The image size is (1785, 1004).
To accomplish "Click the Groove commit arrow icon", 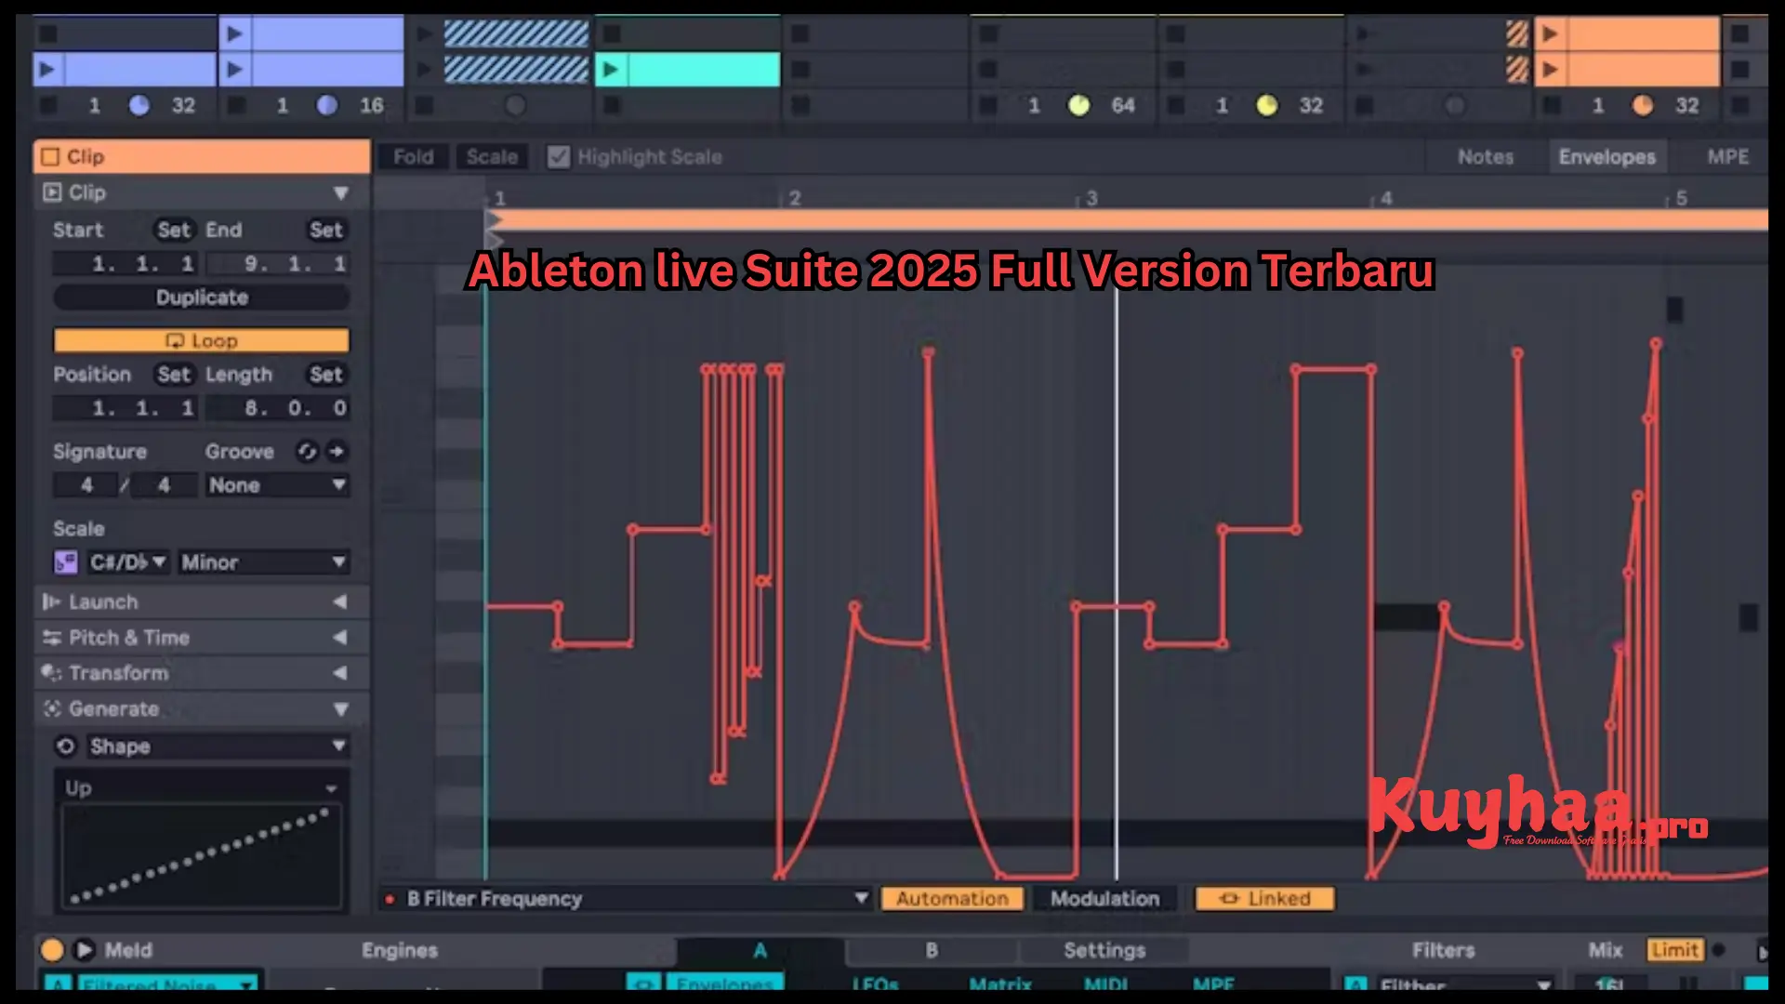I will (337, 452).
